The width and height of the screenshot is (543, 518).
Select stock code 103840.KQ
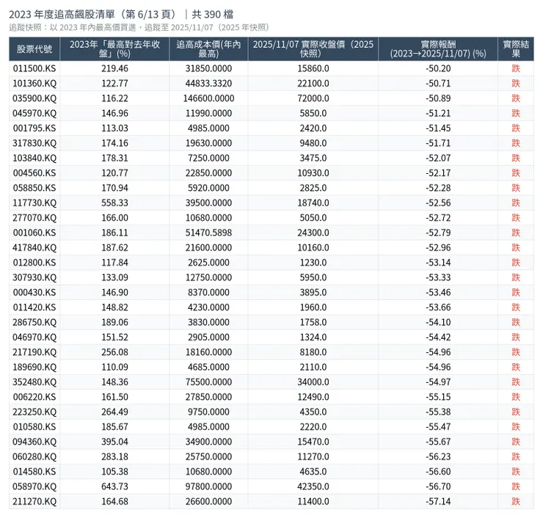point(34,158)
